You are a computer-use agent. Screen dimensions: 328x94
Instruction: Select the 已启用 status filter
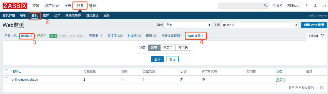(168, 48)
